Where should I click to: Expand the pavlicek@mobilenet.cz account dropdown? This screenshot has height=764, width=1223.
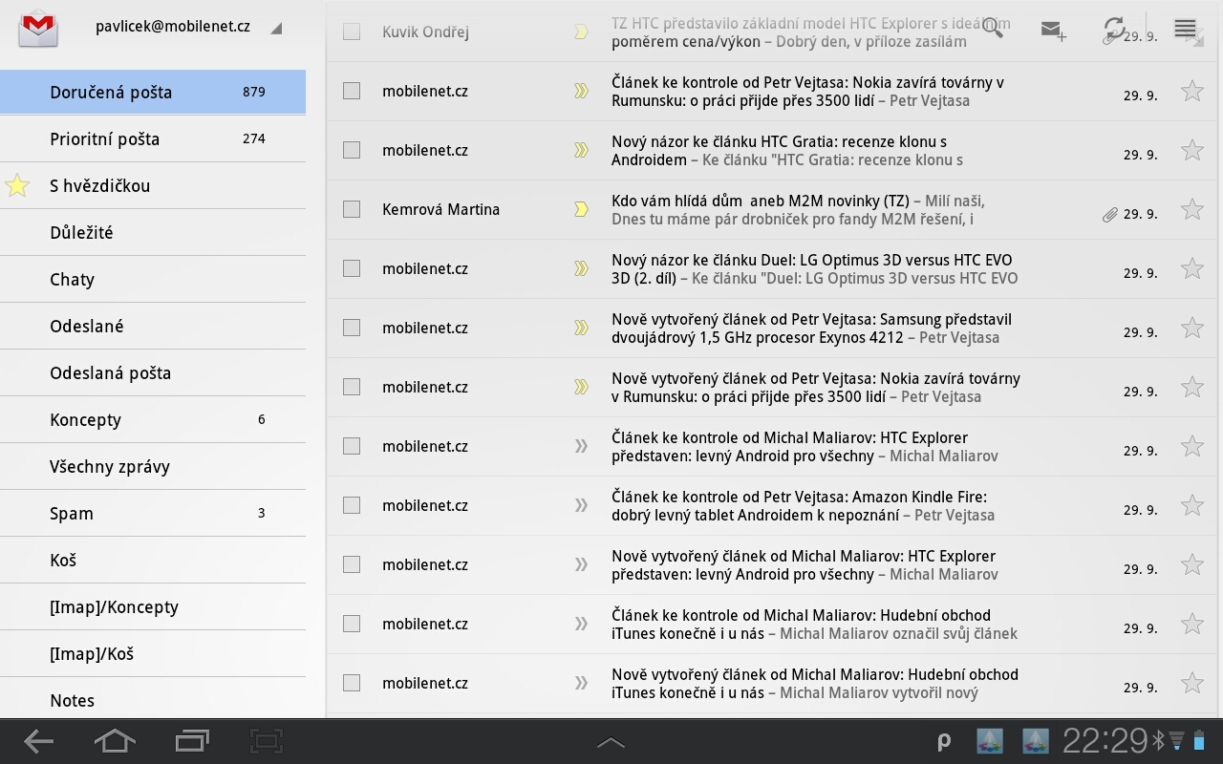(x=276, y=29)
